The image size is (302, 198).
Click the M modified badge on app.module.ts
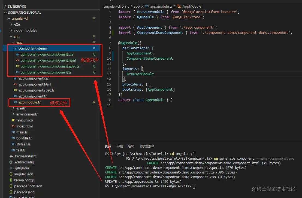pyautogui.click(x=94, y=102)
